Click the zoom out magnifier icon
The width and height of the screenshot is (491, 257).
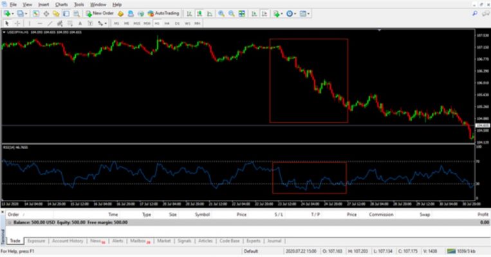(x=231, y=13)
